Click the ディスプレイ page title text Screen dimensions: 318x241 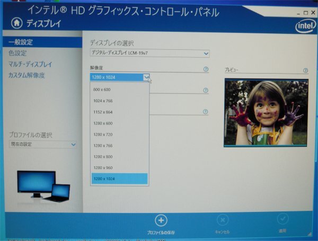[43, 23]
